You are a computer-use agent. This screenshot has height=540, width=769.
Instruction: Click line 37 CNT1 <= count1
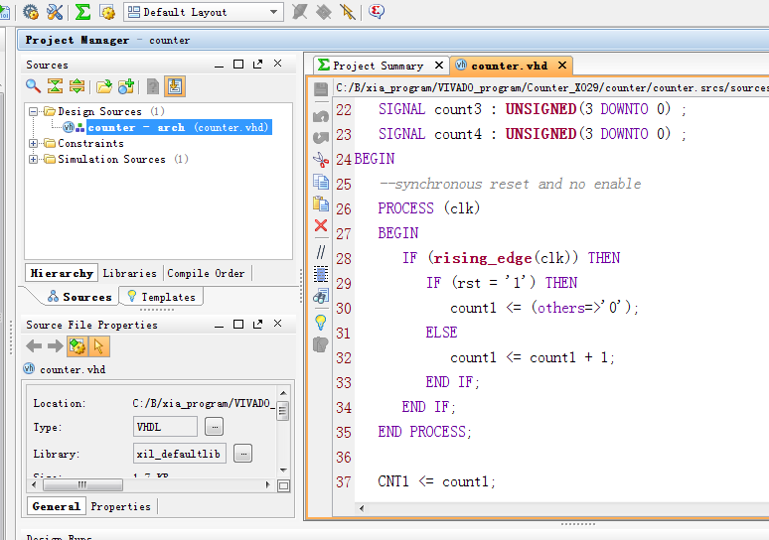tap(436, 481)
